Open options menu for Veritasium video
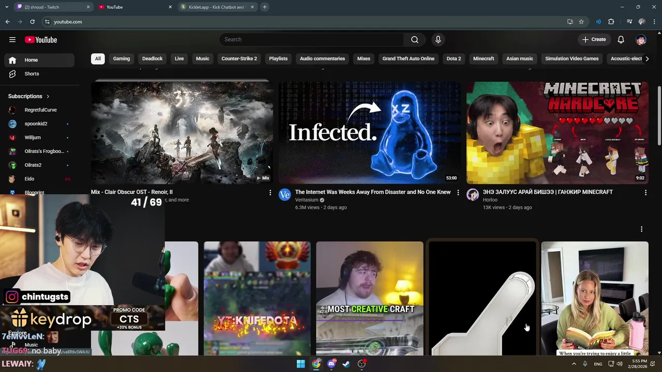Screen dimensions: 662x372 457,193
